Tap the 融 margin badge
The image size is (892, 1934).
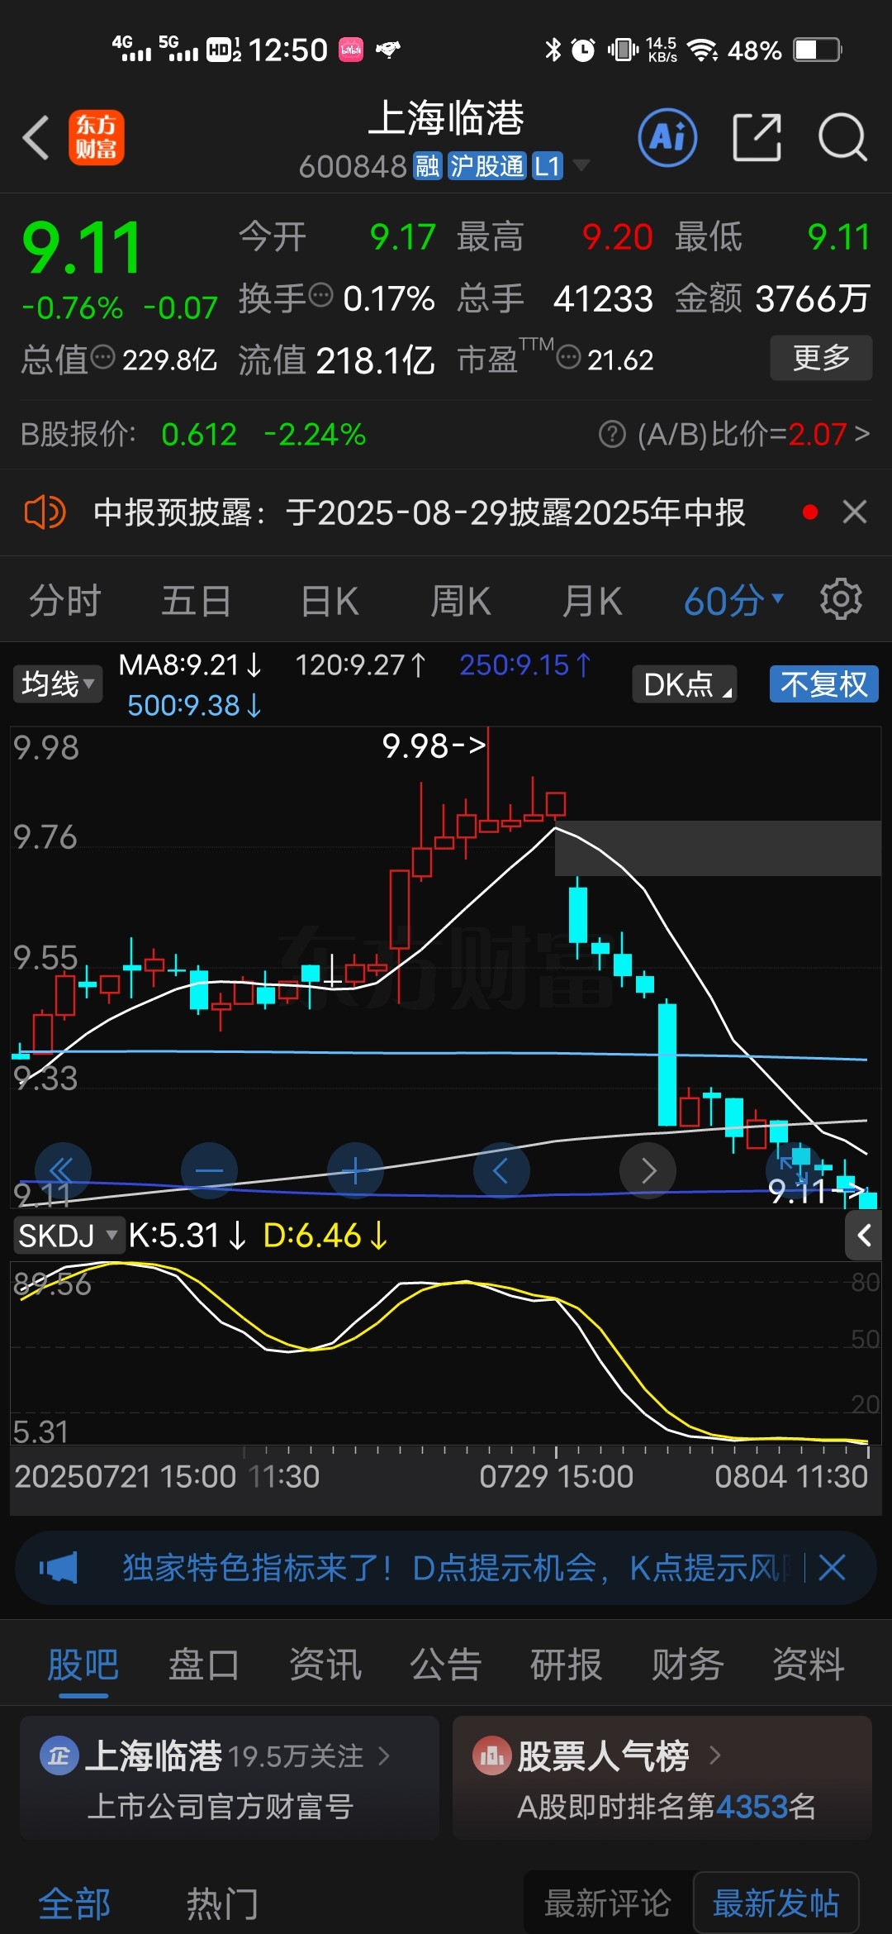[428, 166]
